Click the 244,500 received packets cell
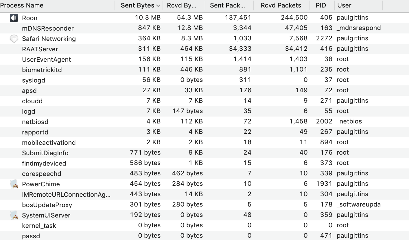The image size is (409, 240). point(294,17)
